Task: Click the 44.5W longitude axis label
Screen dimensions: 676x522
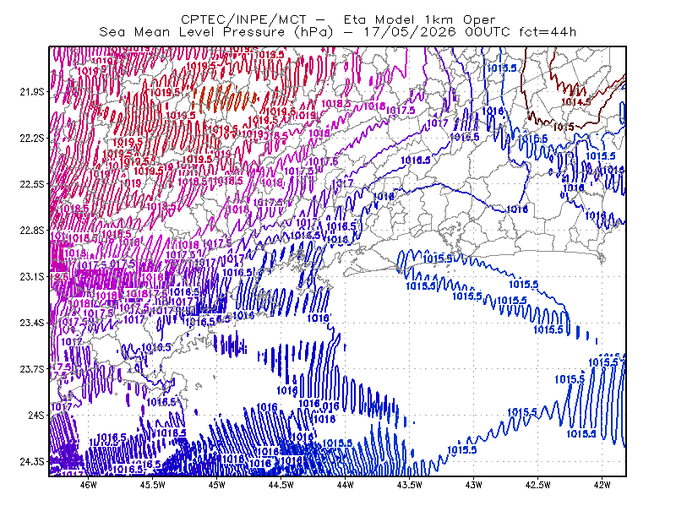Action: pyautogui.click(x=281, y=485)
